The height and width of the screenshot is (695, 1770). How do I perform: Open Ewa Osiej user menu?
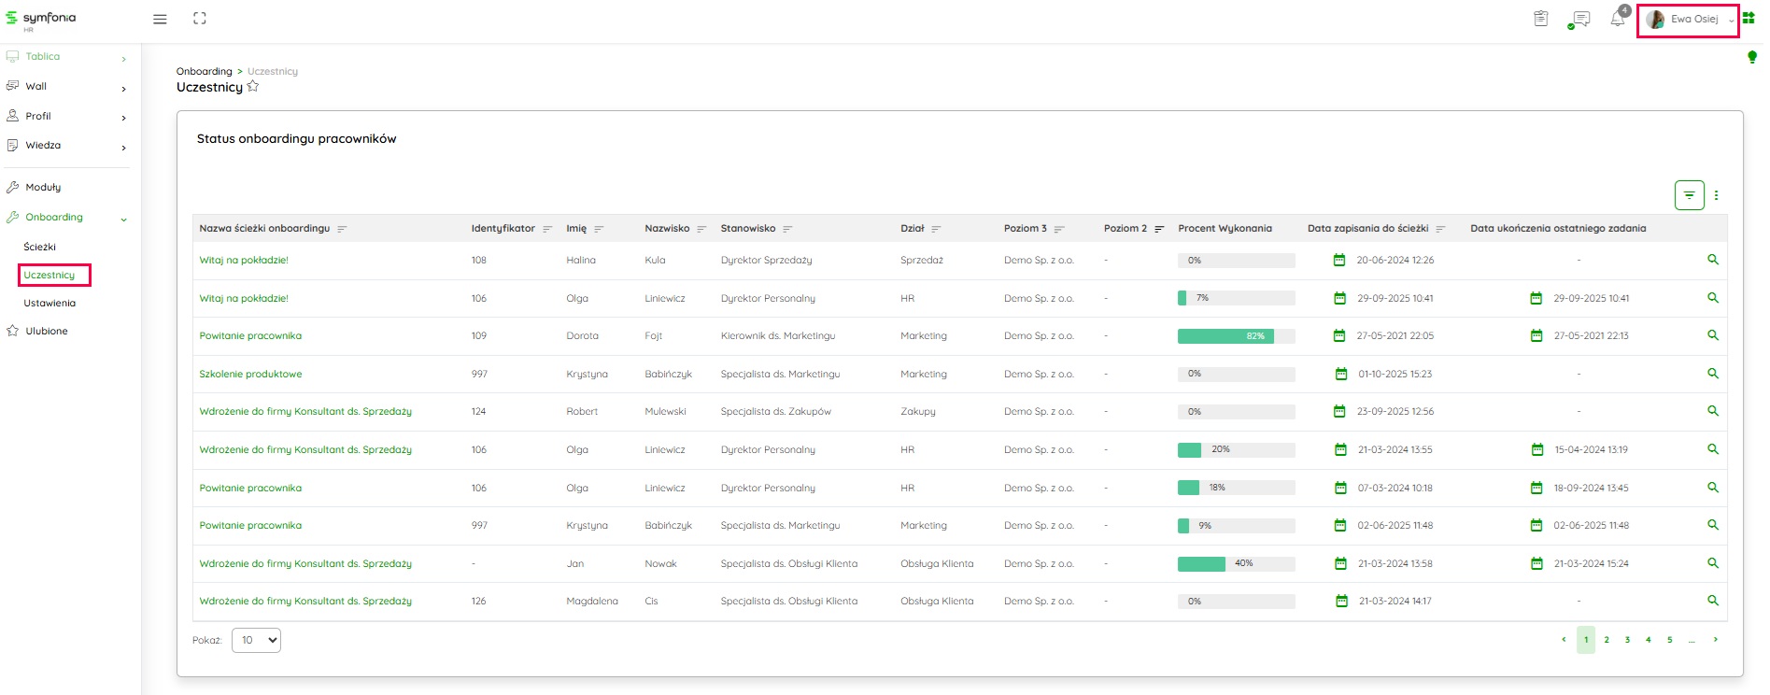(x=1688, y=20)
